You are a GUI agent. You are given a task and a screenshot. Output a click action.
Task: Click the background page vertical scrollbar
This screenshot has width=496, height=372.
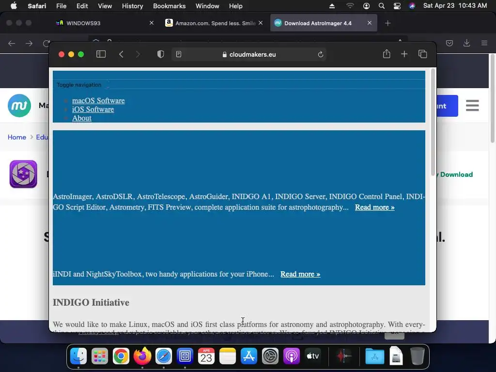[x=492, y=98]
